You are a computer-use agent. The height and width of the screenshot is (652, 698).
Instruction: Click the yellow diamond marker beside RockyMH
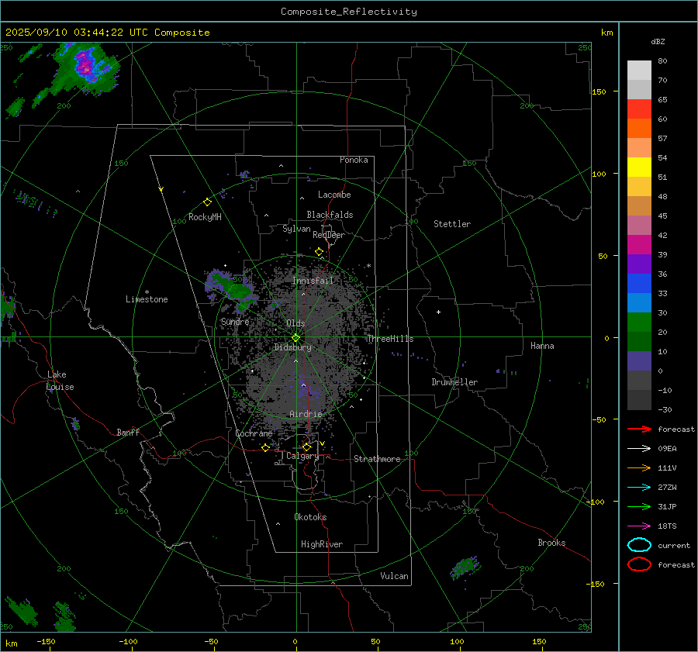point(207,202)
